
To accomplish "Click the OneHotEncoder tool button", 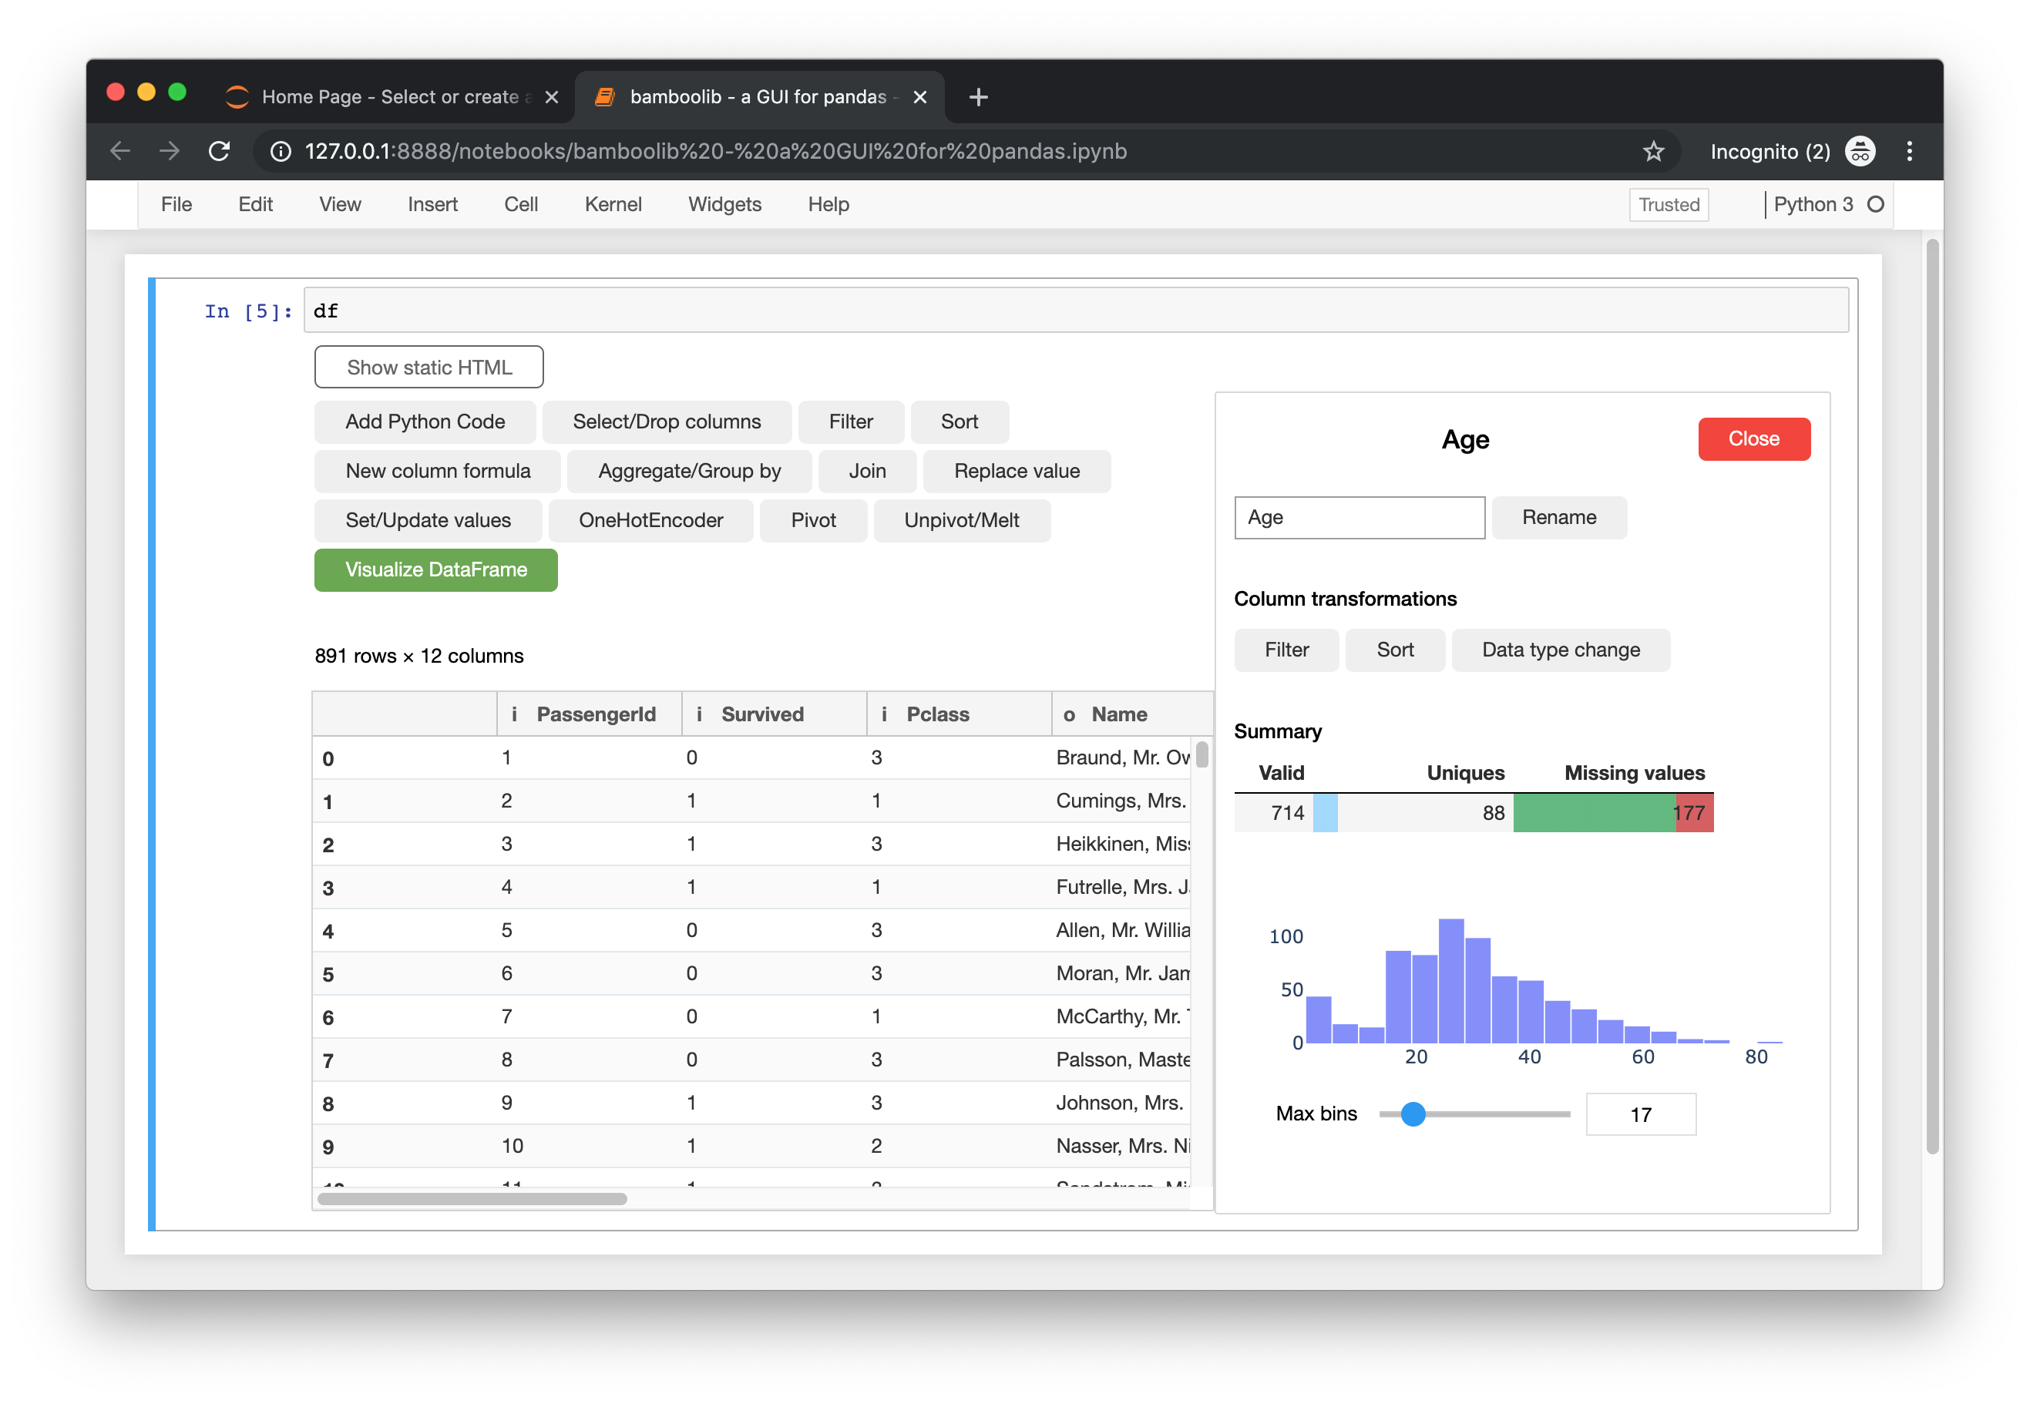I will point(650,519).
